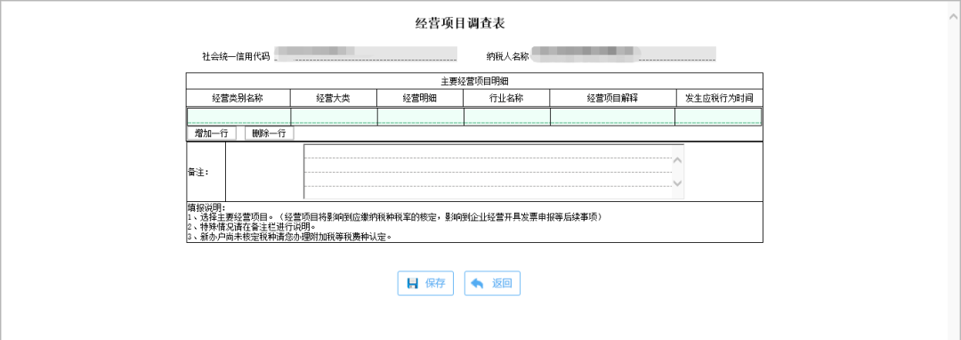This screenshot has width=961, height=340.
Task: Select the 经营类别名称 input cell
Action: [x=239, y=117]
